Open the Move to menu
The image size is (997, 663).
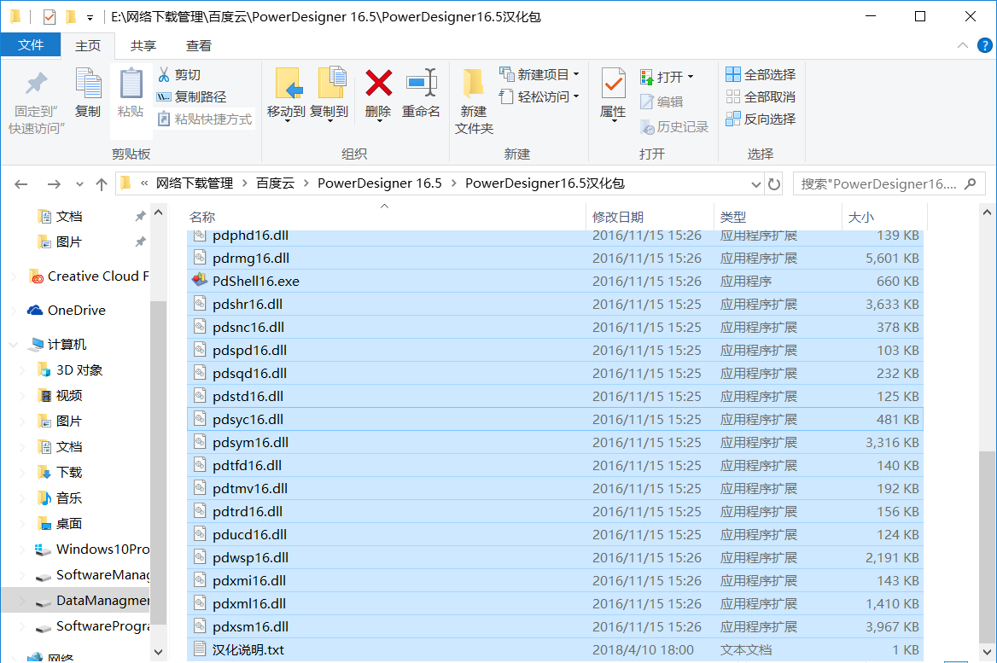tap(286, 94)
